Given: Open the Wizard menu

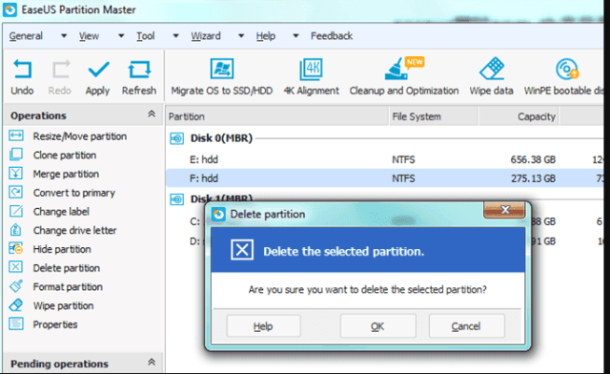Looking at the screenshot, I should pos(206,36).
